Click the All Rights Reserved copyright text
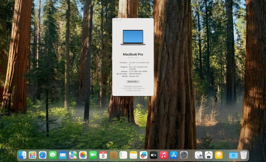This screenshot has height=162, width=266. click(x=133, y=90)
